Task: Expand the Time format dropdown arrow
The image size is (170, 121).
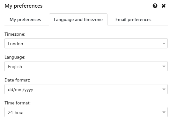Action: [164, 112]
